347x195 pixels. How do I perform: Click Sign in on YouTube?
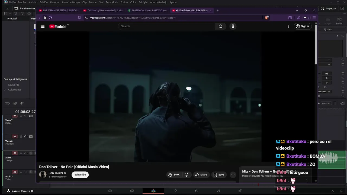click(303, 26)
